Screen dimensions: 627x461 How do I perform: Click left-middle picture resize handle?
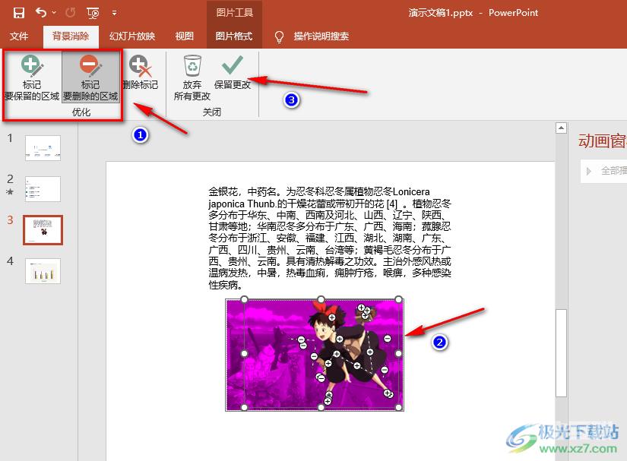click(244, 354)
